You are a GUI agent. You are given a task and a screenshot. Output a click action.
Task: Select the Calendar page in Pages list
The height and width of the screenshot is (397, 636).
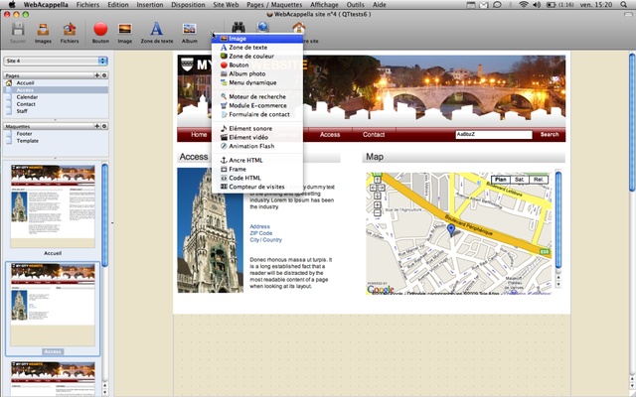tap(56, 97)
